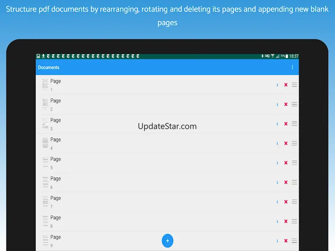Select the row labeled Page 6
The height and width of the screenshot is (251, 335).
tap(167, 182)
